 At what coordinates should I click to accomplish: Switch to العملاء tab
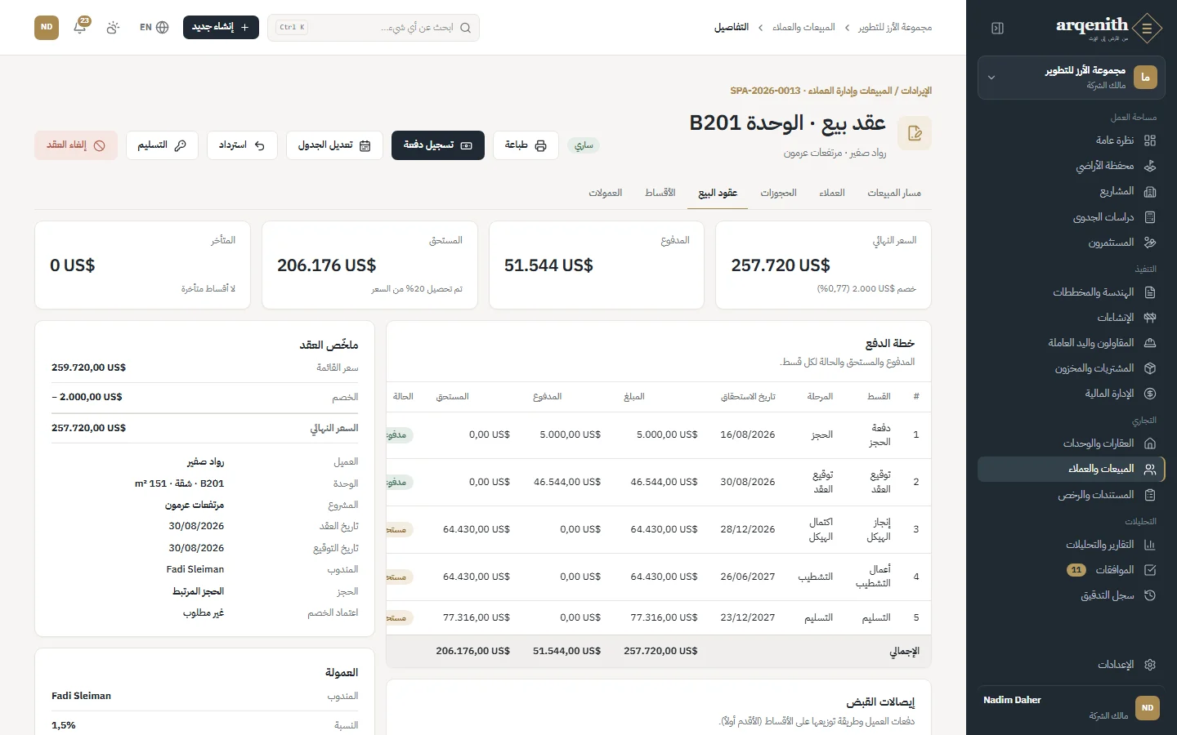pos(832,193)
